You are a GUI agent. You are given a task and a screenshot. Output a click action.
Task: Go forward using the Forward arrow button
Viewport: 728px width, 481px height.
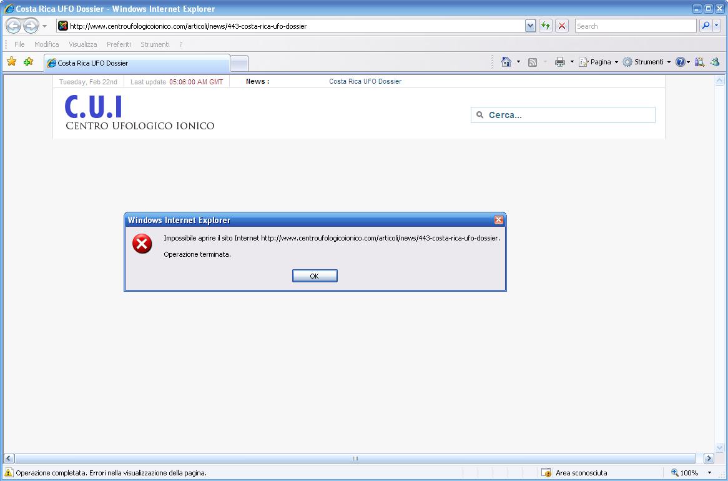click(x=31, y=26)
